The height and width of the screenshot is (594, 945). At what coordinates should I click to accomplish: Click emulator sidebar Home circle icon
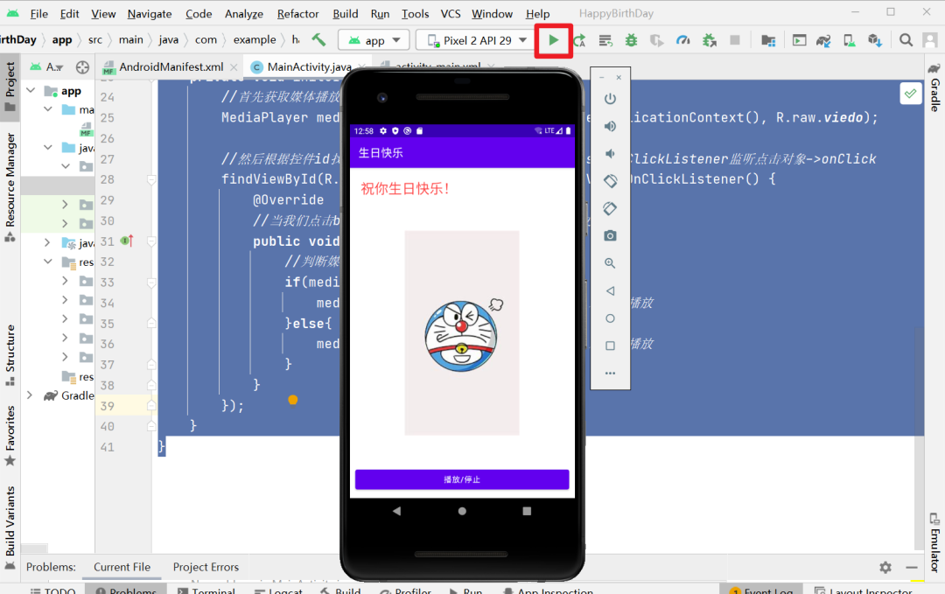[x=611, y=318]
